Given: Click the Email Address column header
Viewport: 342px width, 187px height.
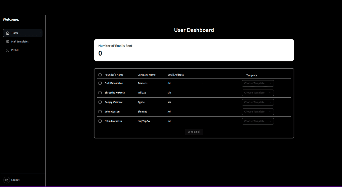Looking at the screenshot, I should point(175,75).
